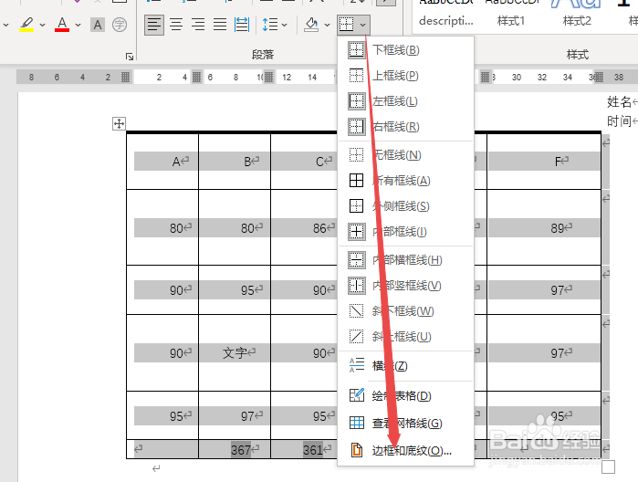
Task: Open paragraph settings dialog launcher
Action: click(130, 57)
